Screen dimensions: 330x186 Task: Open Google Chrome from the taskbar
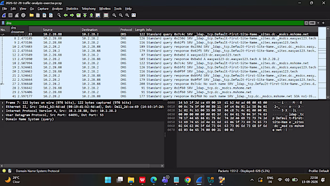[188, 180]
